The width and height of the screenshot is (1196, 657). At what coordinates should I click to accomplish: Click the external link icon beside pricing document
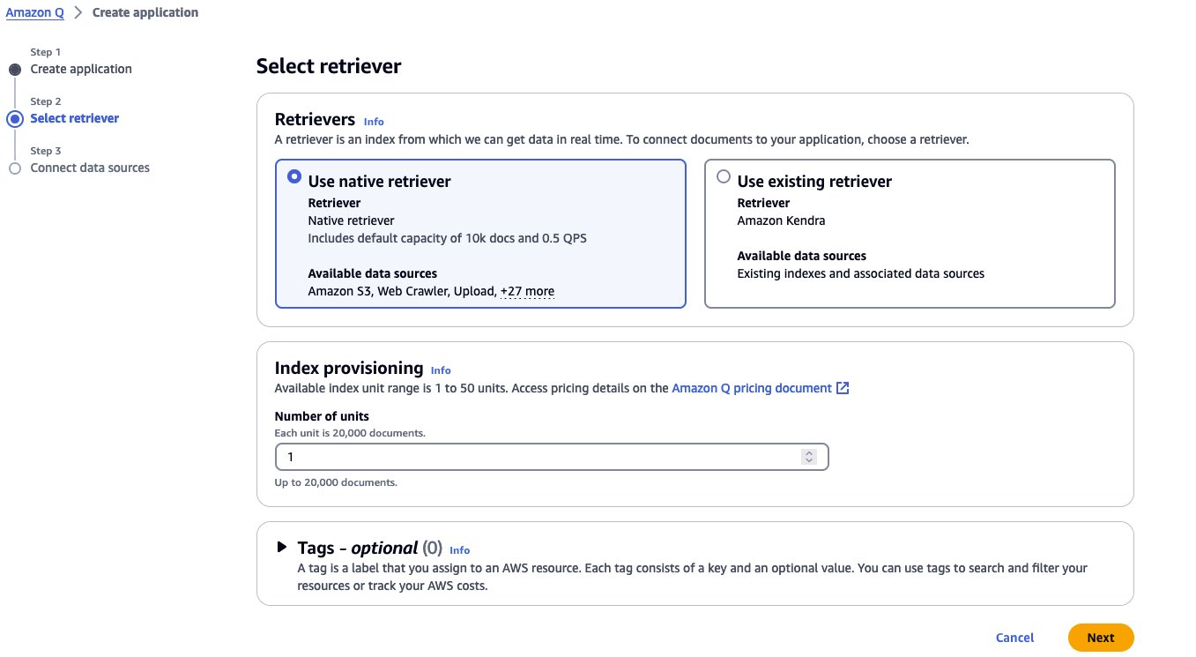843,388
